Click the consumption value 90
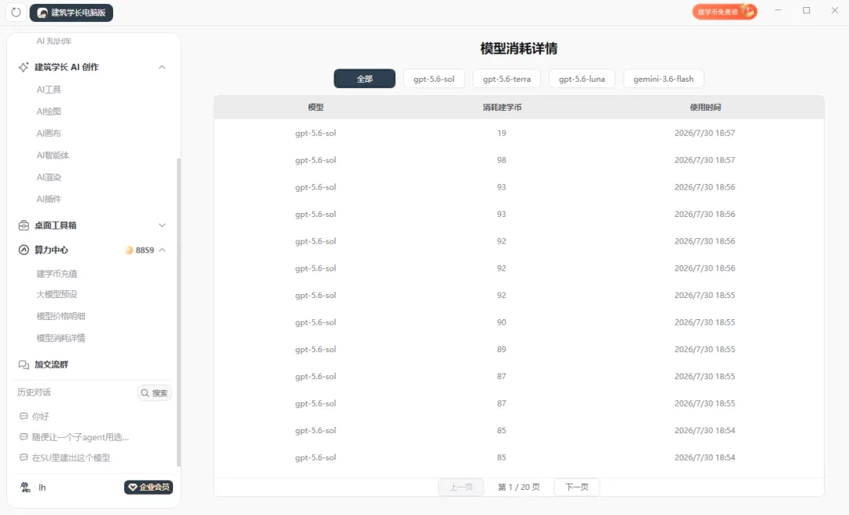Screen dimensions: 849x515 pos(502,322)
